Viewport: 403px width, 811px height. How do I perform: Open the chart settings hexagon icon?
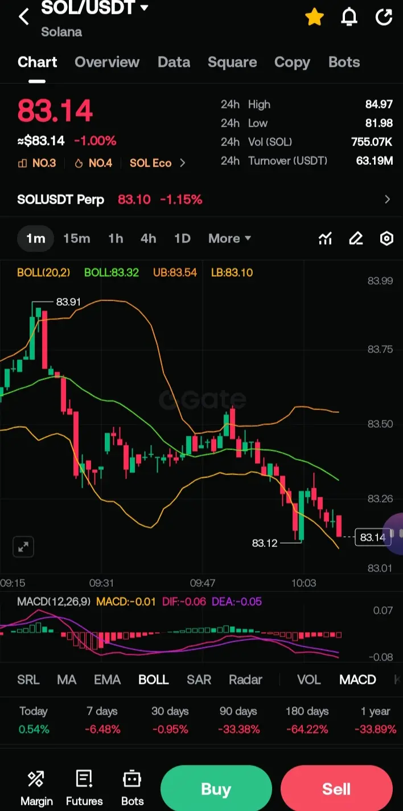(386, 238)
